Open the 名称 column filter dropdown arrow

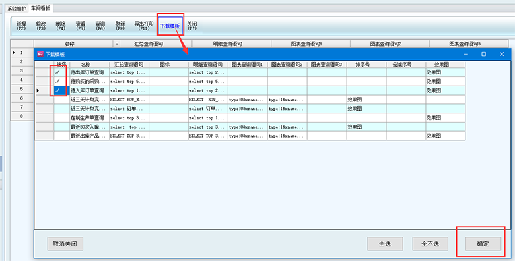point(117,44)
